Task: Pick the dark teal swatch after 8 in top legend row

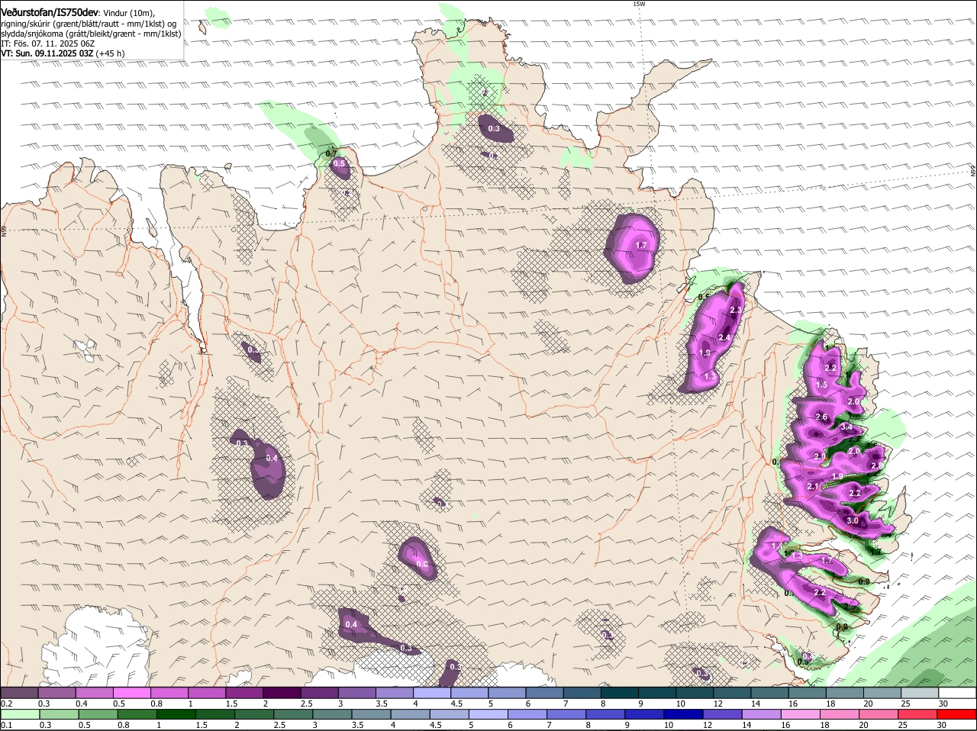Action: point(620,693)
